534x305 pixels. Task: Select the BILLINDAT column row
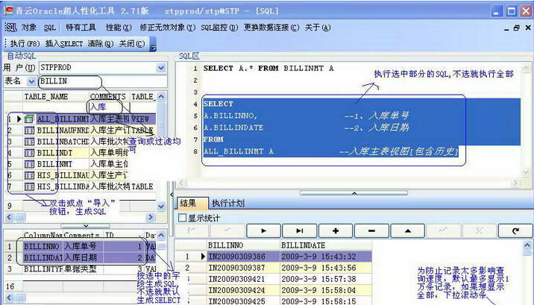click(80, 258)
